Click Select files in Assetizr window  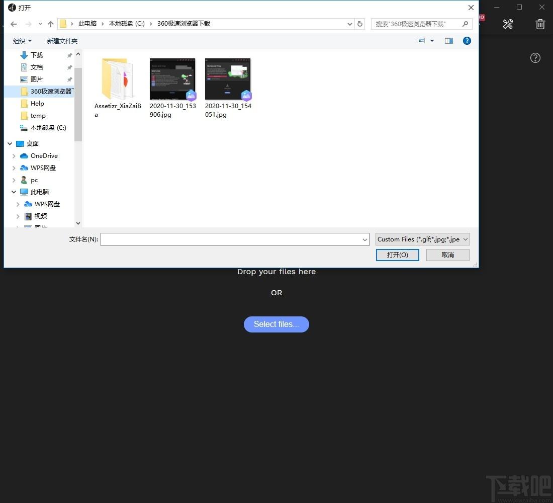click(276, 324)
